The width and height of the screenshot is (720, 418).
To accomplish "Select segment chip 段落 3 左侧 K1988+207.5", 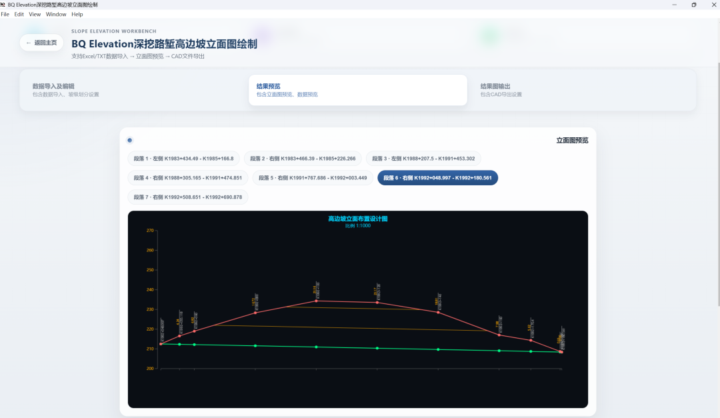I will point(423,159).
